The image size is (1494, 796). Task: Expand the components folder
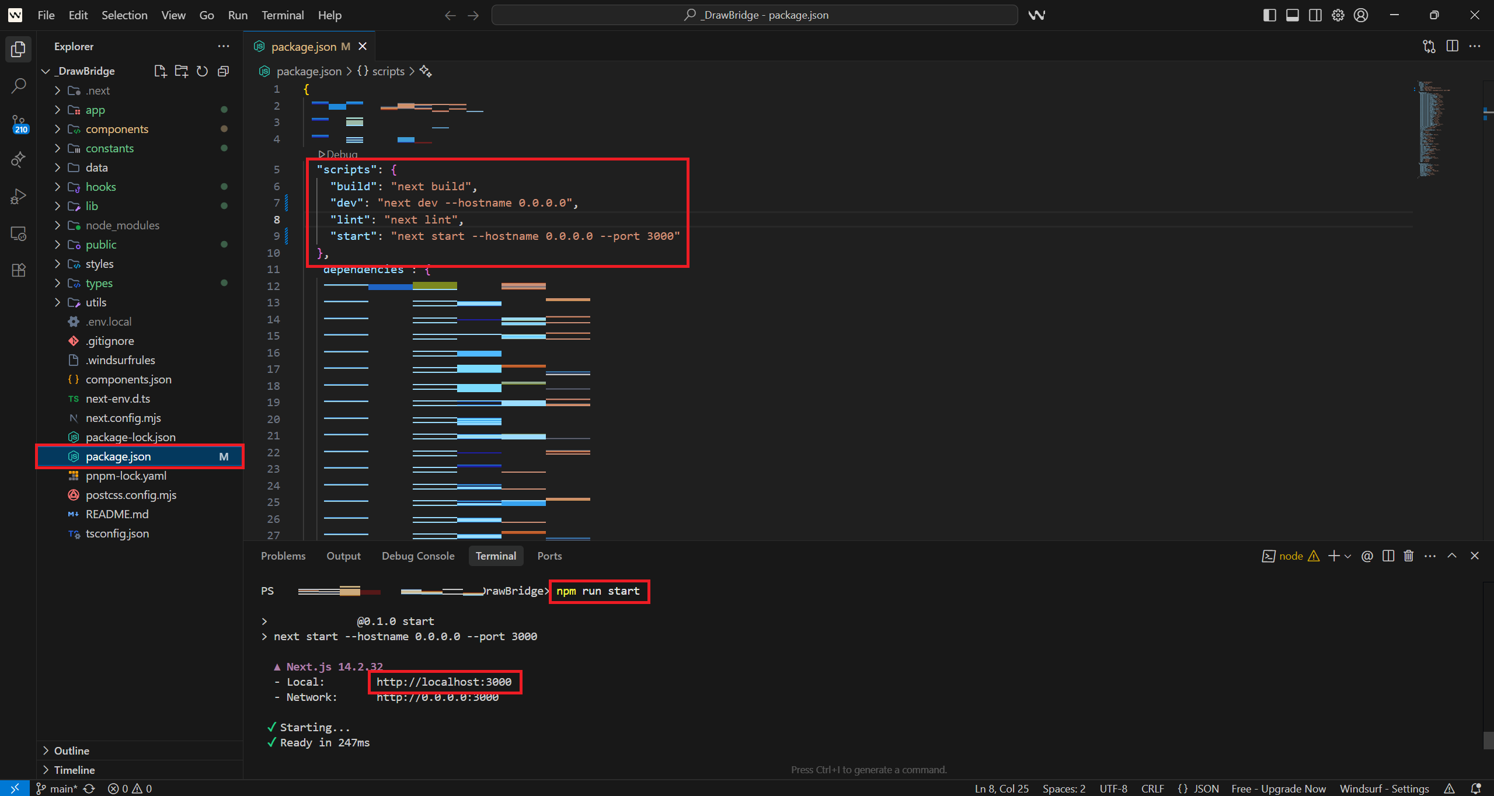pos(116,129)
